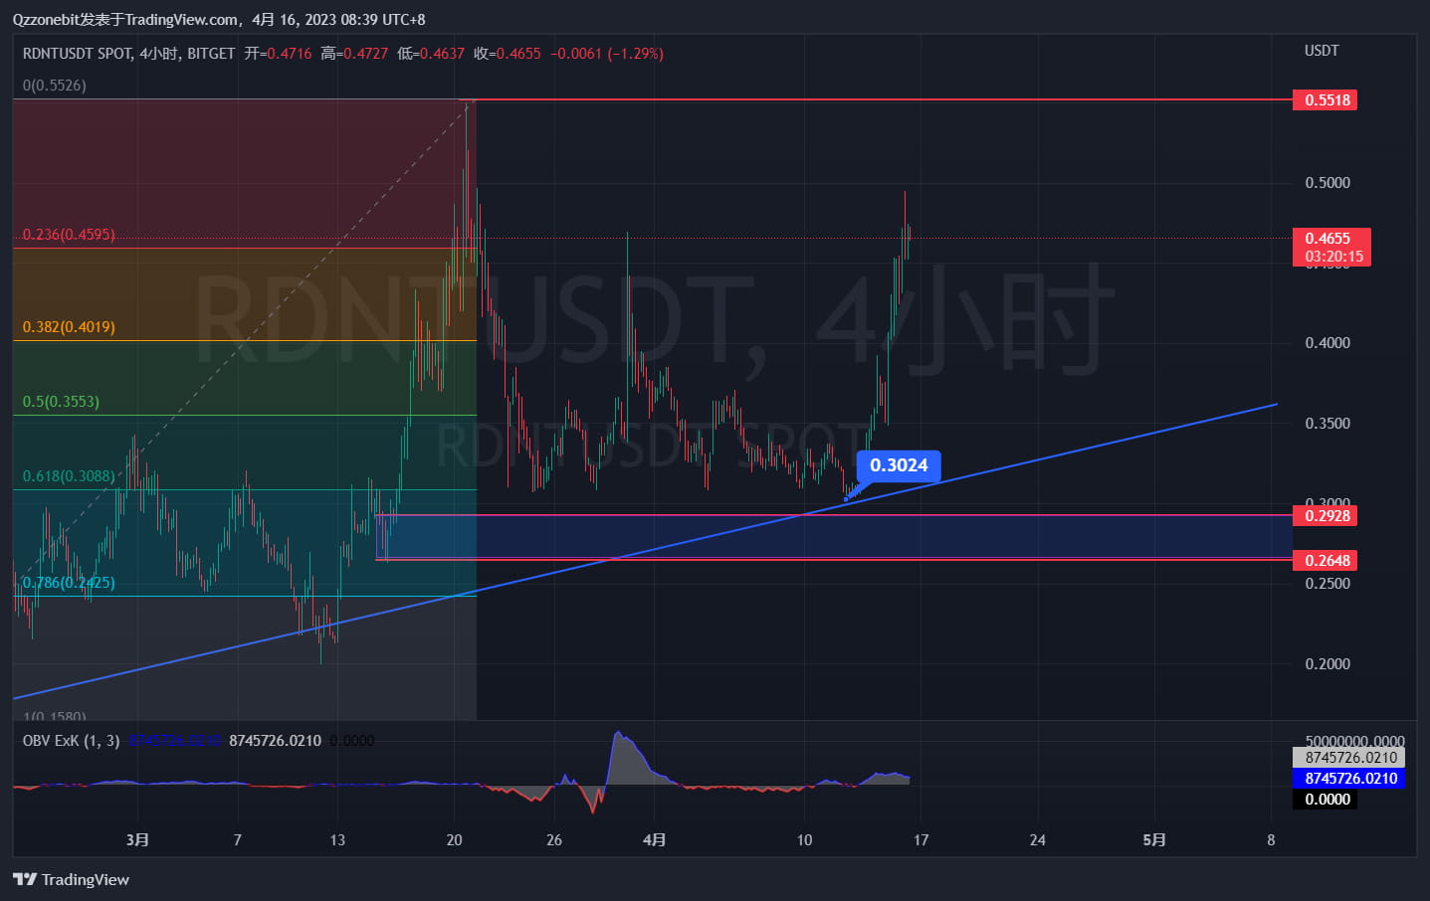Screen dimensions: 1430x901
Task: Click the 8 date tick on time axis
Action: (x=1271, y=840)
